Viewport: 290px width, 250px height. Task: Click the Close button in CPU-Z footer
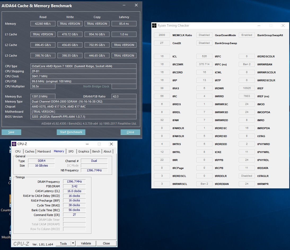[x=106, y=243]
